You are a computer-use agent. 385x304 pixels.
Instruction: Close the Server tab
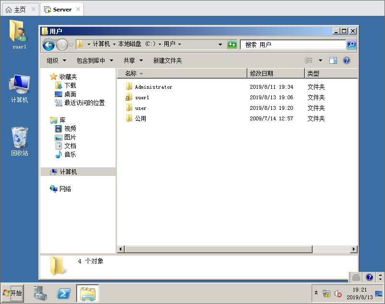tap(78, 9)
